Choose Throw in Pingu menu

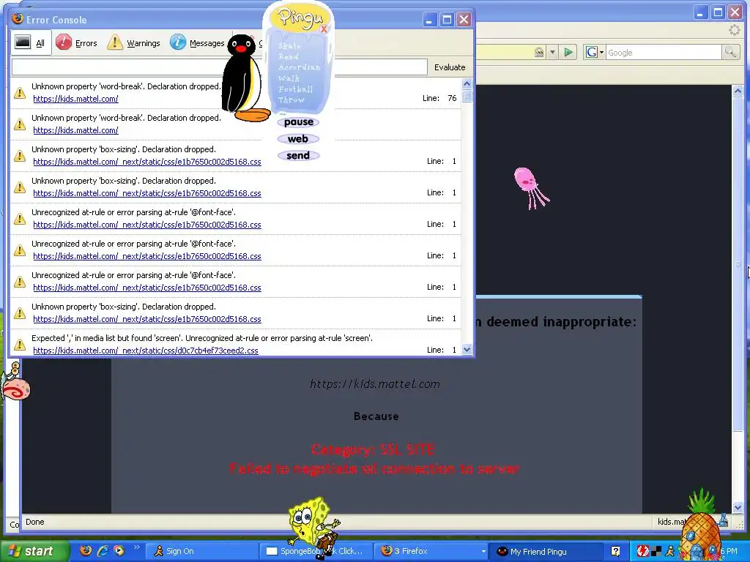pos(292,100)
